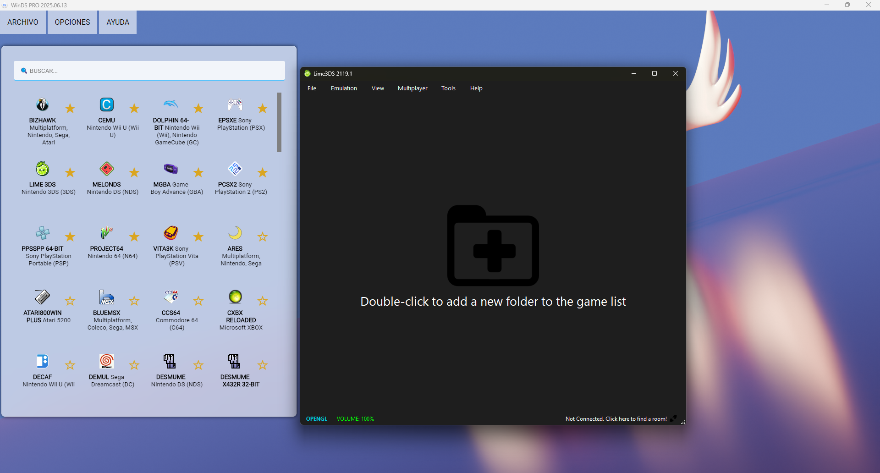Image resolution: width=880 pixels, height=473 pixels.
Task: Click the multiplayer connection icon in status bar
Action: click(673, 418)
